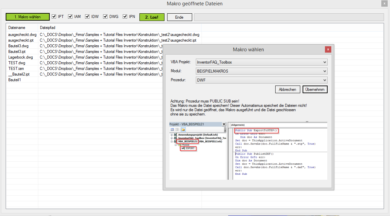Click Abbrechen in Makro wählen dialog
Image resolution: width=390 pixels, height=216 pixels.
[x=288, y=90]
